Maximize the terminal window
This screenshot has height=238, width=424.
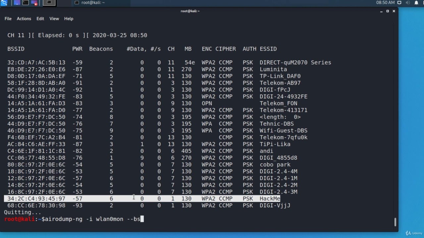pos(388,11)
